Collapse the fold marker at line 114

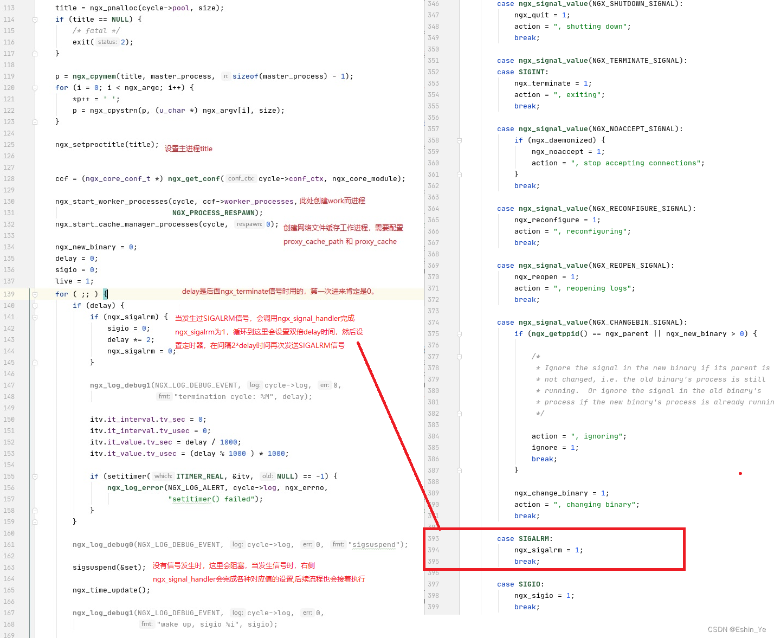coord(35,20)
